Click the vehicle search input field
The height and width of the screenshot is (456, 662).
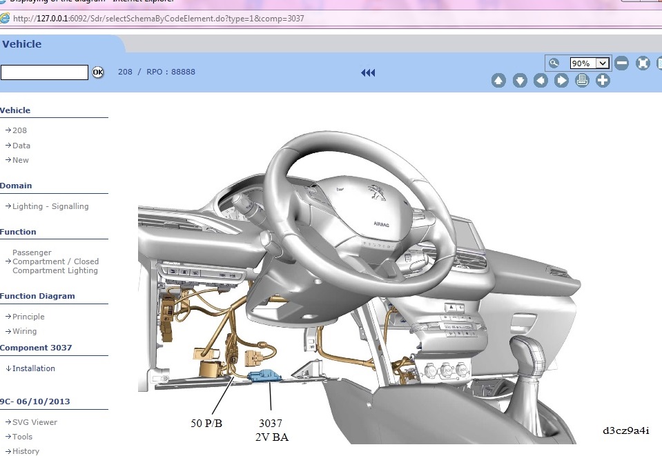point(44,72)
